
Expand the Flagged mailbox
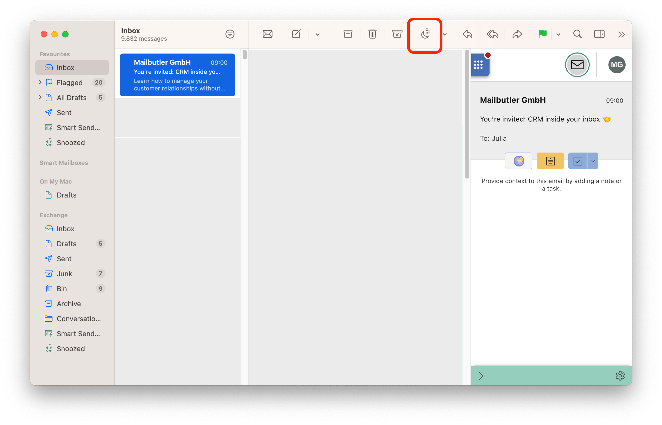[x=40, y=82]
